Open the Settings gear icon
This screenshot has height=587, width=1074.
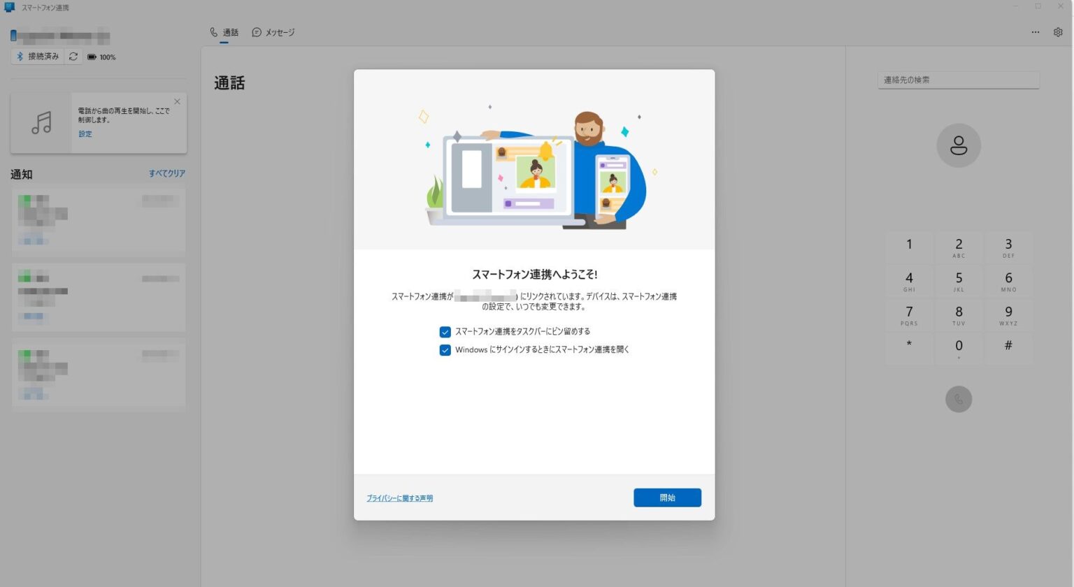tap(1058, 32)
